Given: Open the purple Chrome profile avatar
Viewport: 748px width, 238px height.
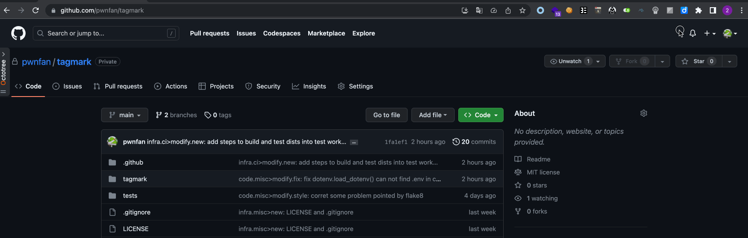Looking at the screenshot, I should click(727, 10).
